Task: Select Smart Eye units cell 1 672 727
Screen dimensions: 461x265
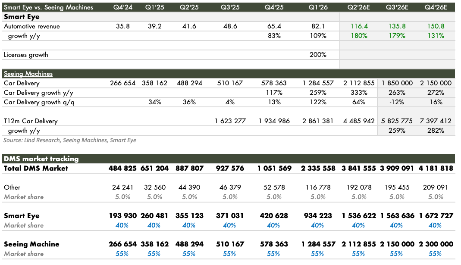Action: coord(436,215)
